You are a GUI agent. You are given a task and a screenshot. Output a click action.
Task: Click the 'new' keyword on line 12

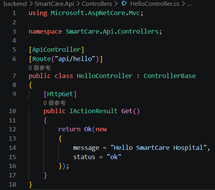point(101,130)
